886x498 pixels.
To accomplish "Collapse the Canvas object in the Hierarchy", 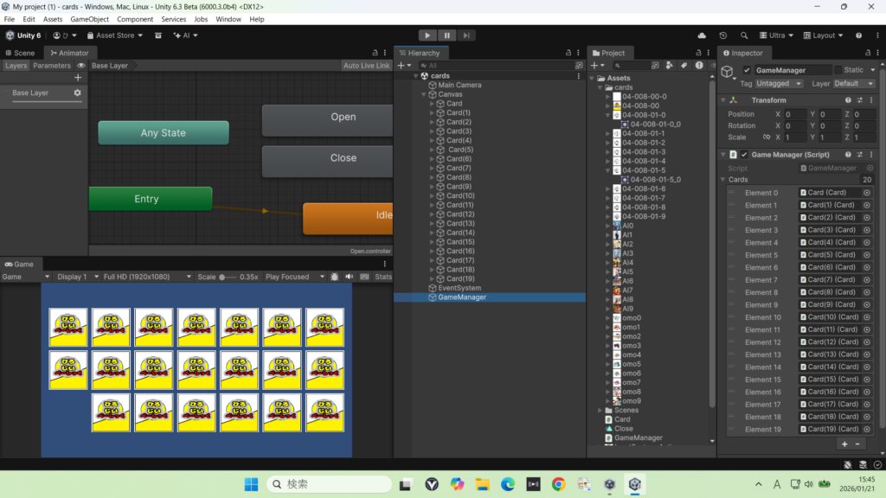I will coord(424,94).
